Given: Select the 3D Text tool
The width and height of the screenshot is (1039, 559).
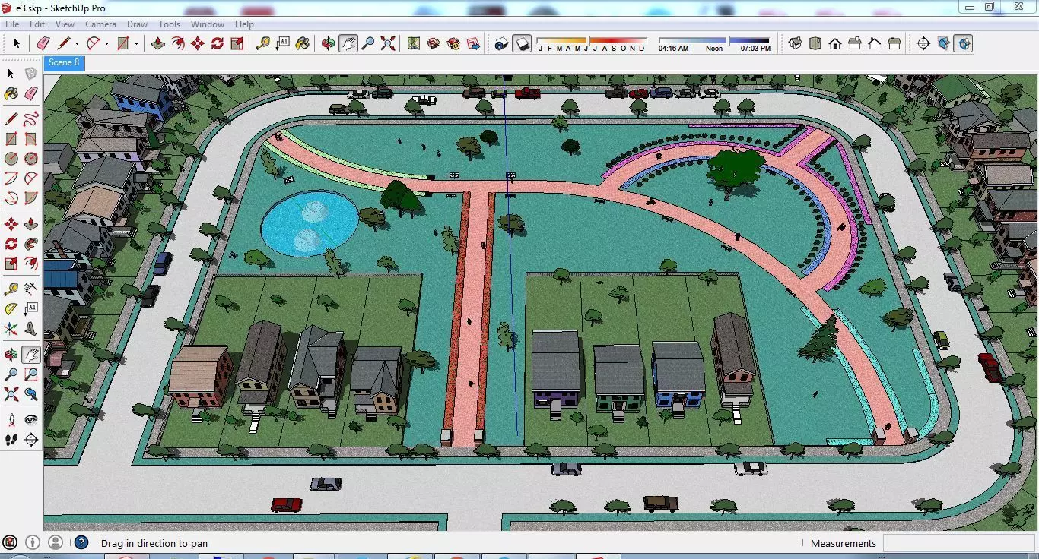Looking at the screenshot, I should coord(30,329).
